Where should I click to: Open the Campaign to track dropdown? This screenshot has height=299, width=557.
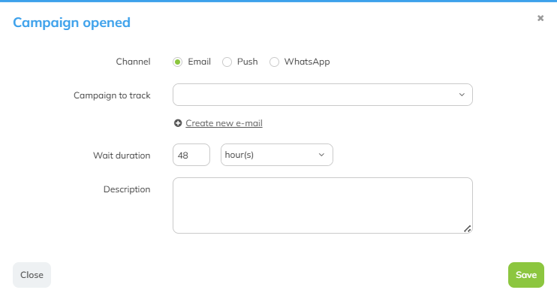(x=323, y=95)
